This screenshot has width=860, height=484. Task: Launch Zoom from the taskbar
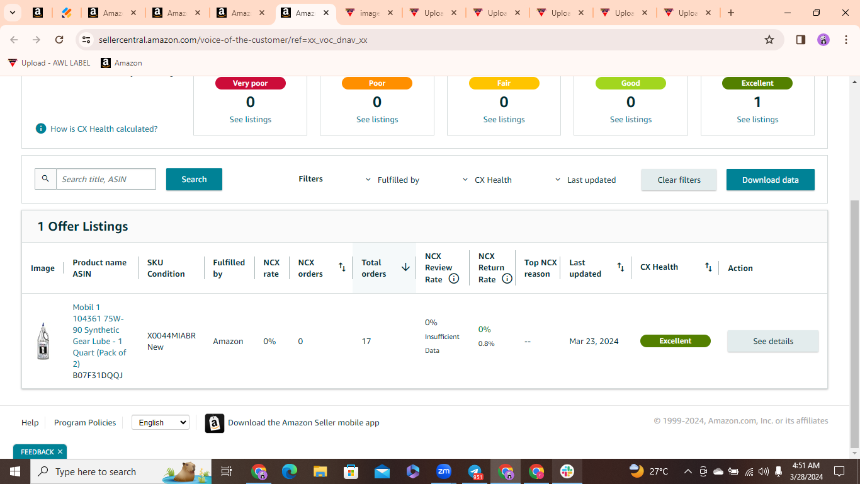(444, 471)
